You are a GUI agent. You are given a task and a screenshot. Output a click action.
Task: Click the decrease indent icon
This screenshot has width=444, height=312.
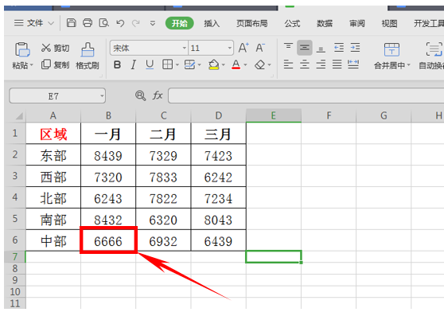coord(339,48)
